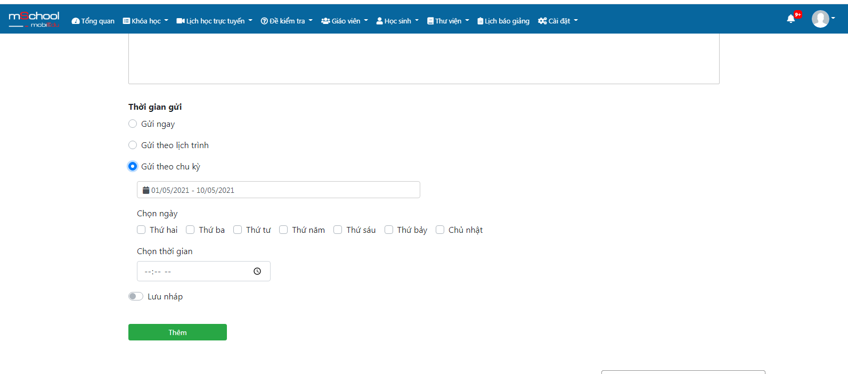Expand the Giáo viên dropdown menu
Viewport: 848px width, 374px height.
[345, 21]
